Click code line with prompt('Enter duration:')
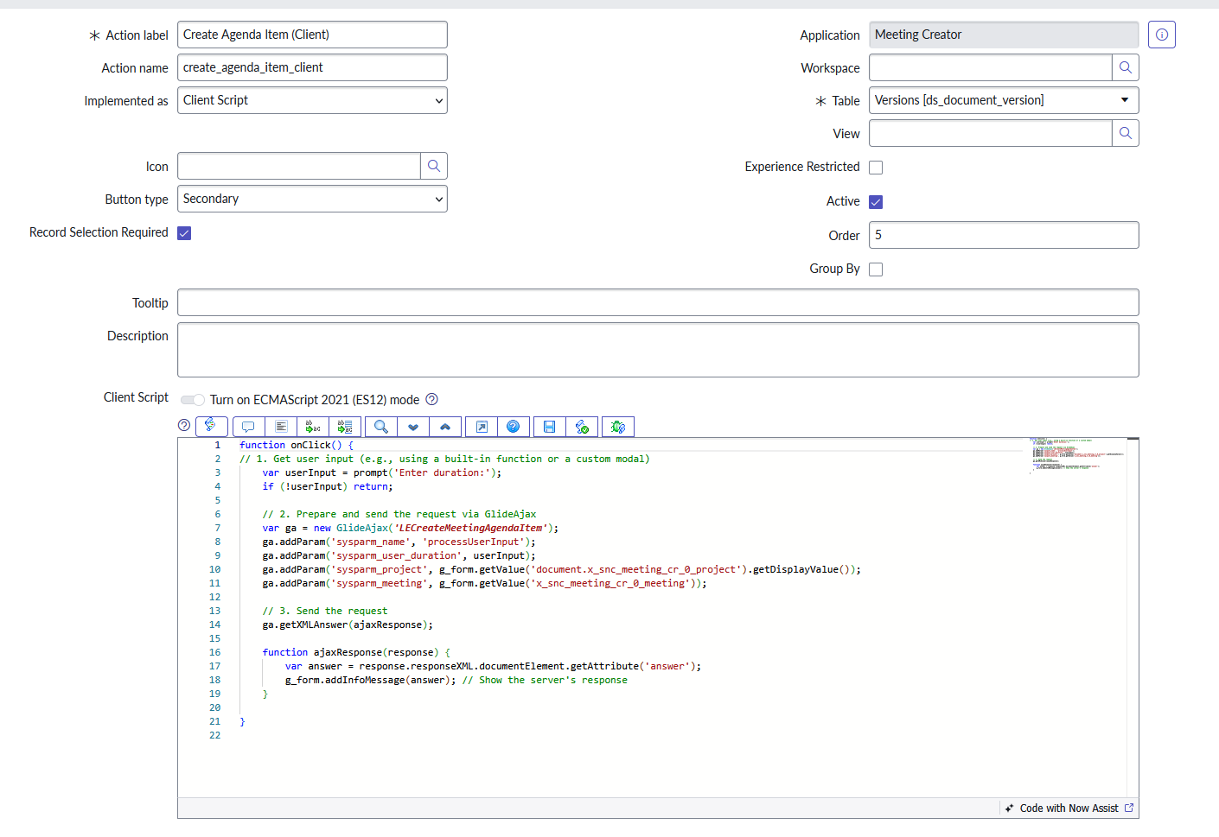The image size is (1219, 837). 382,473
